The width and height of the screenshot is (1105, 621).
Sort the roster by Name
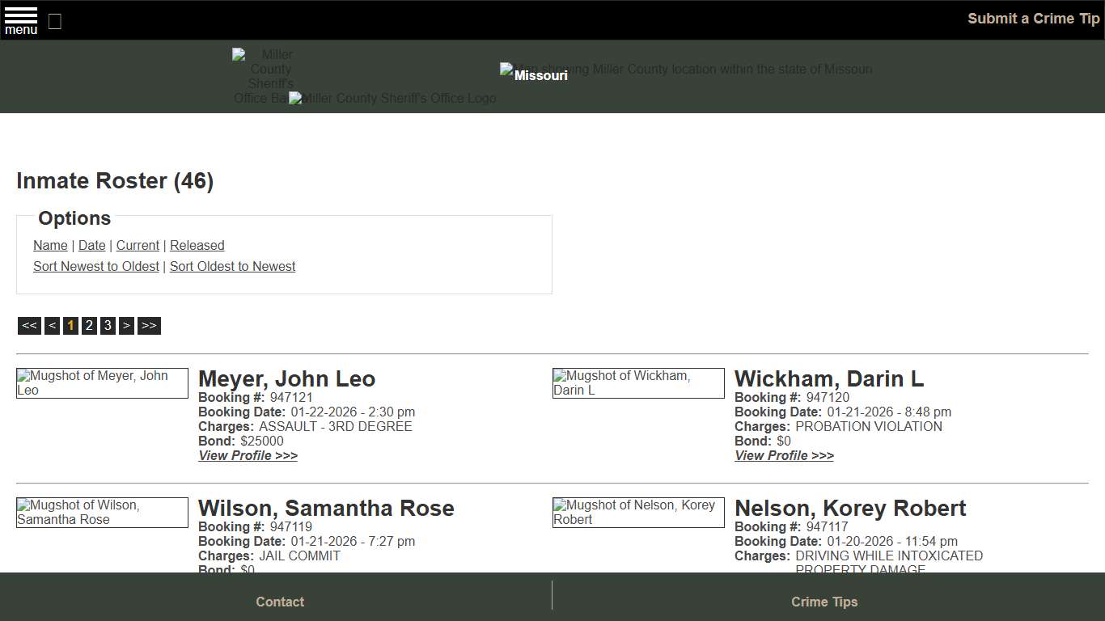(x=50, y=245)
